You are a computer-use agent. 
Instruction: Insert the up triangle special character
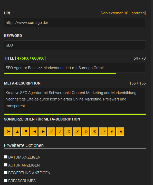(16, 132)
